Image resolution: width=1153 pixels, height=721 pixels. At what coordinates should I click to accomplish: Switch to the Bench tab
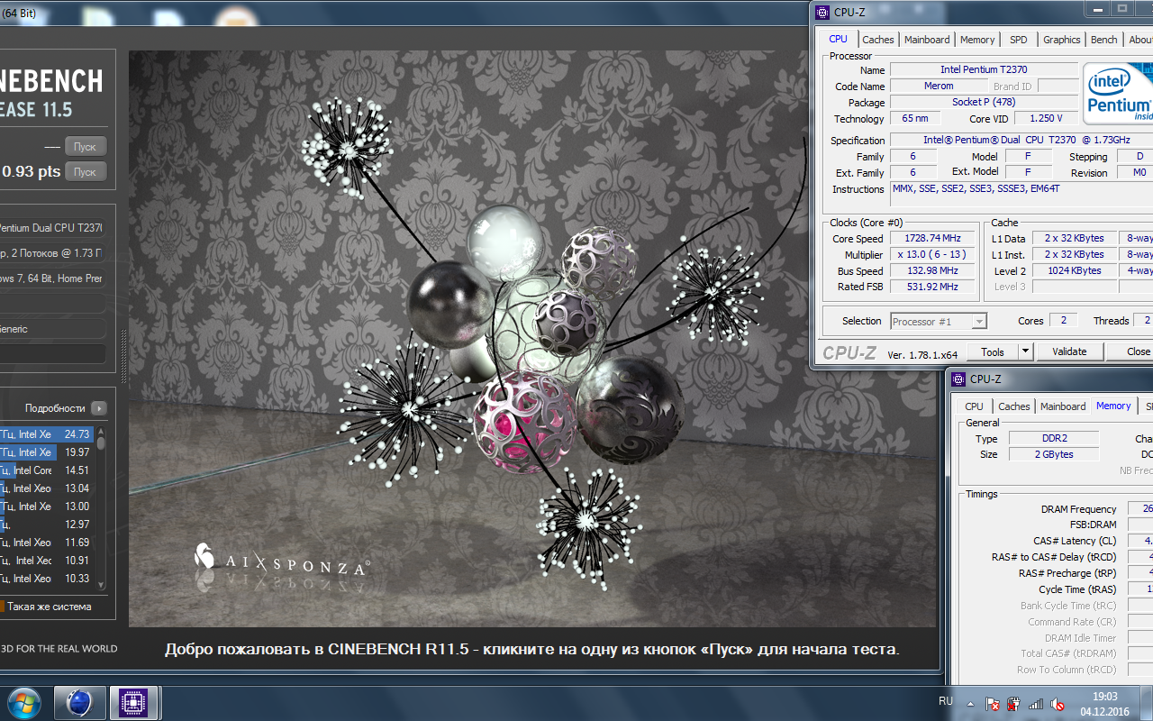tap(1103, 40)
